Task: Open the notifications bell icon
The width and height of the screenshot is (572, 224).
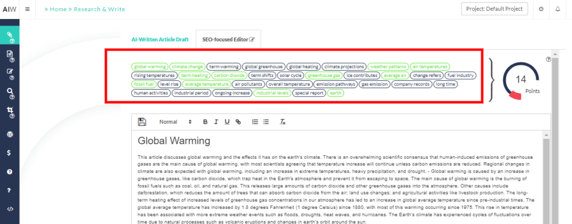Action: [x=557, y=9]
